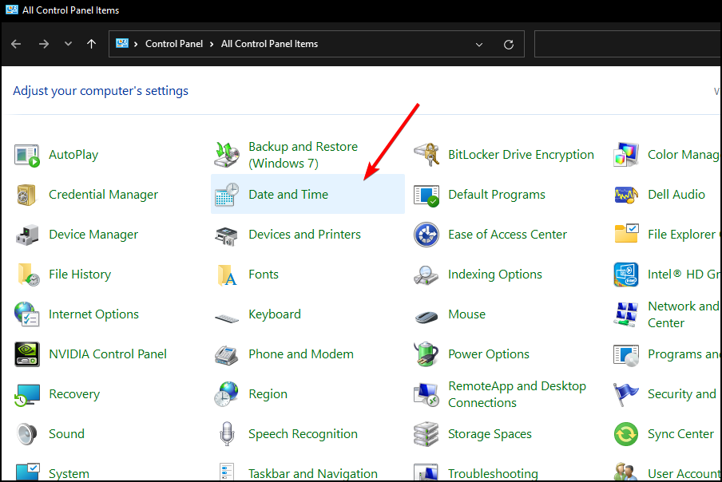Click the Speech Recognition microphone icon
Screen dimensions: 722x482
(x=227, y=434)
